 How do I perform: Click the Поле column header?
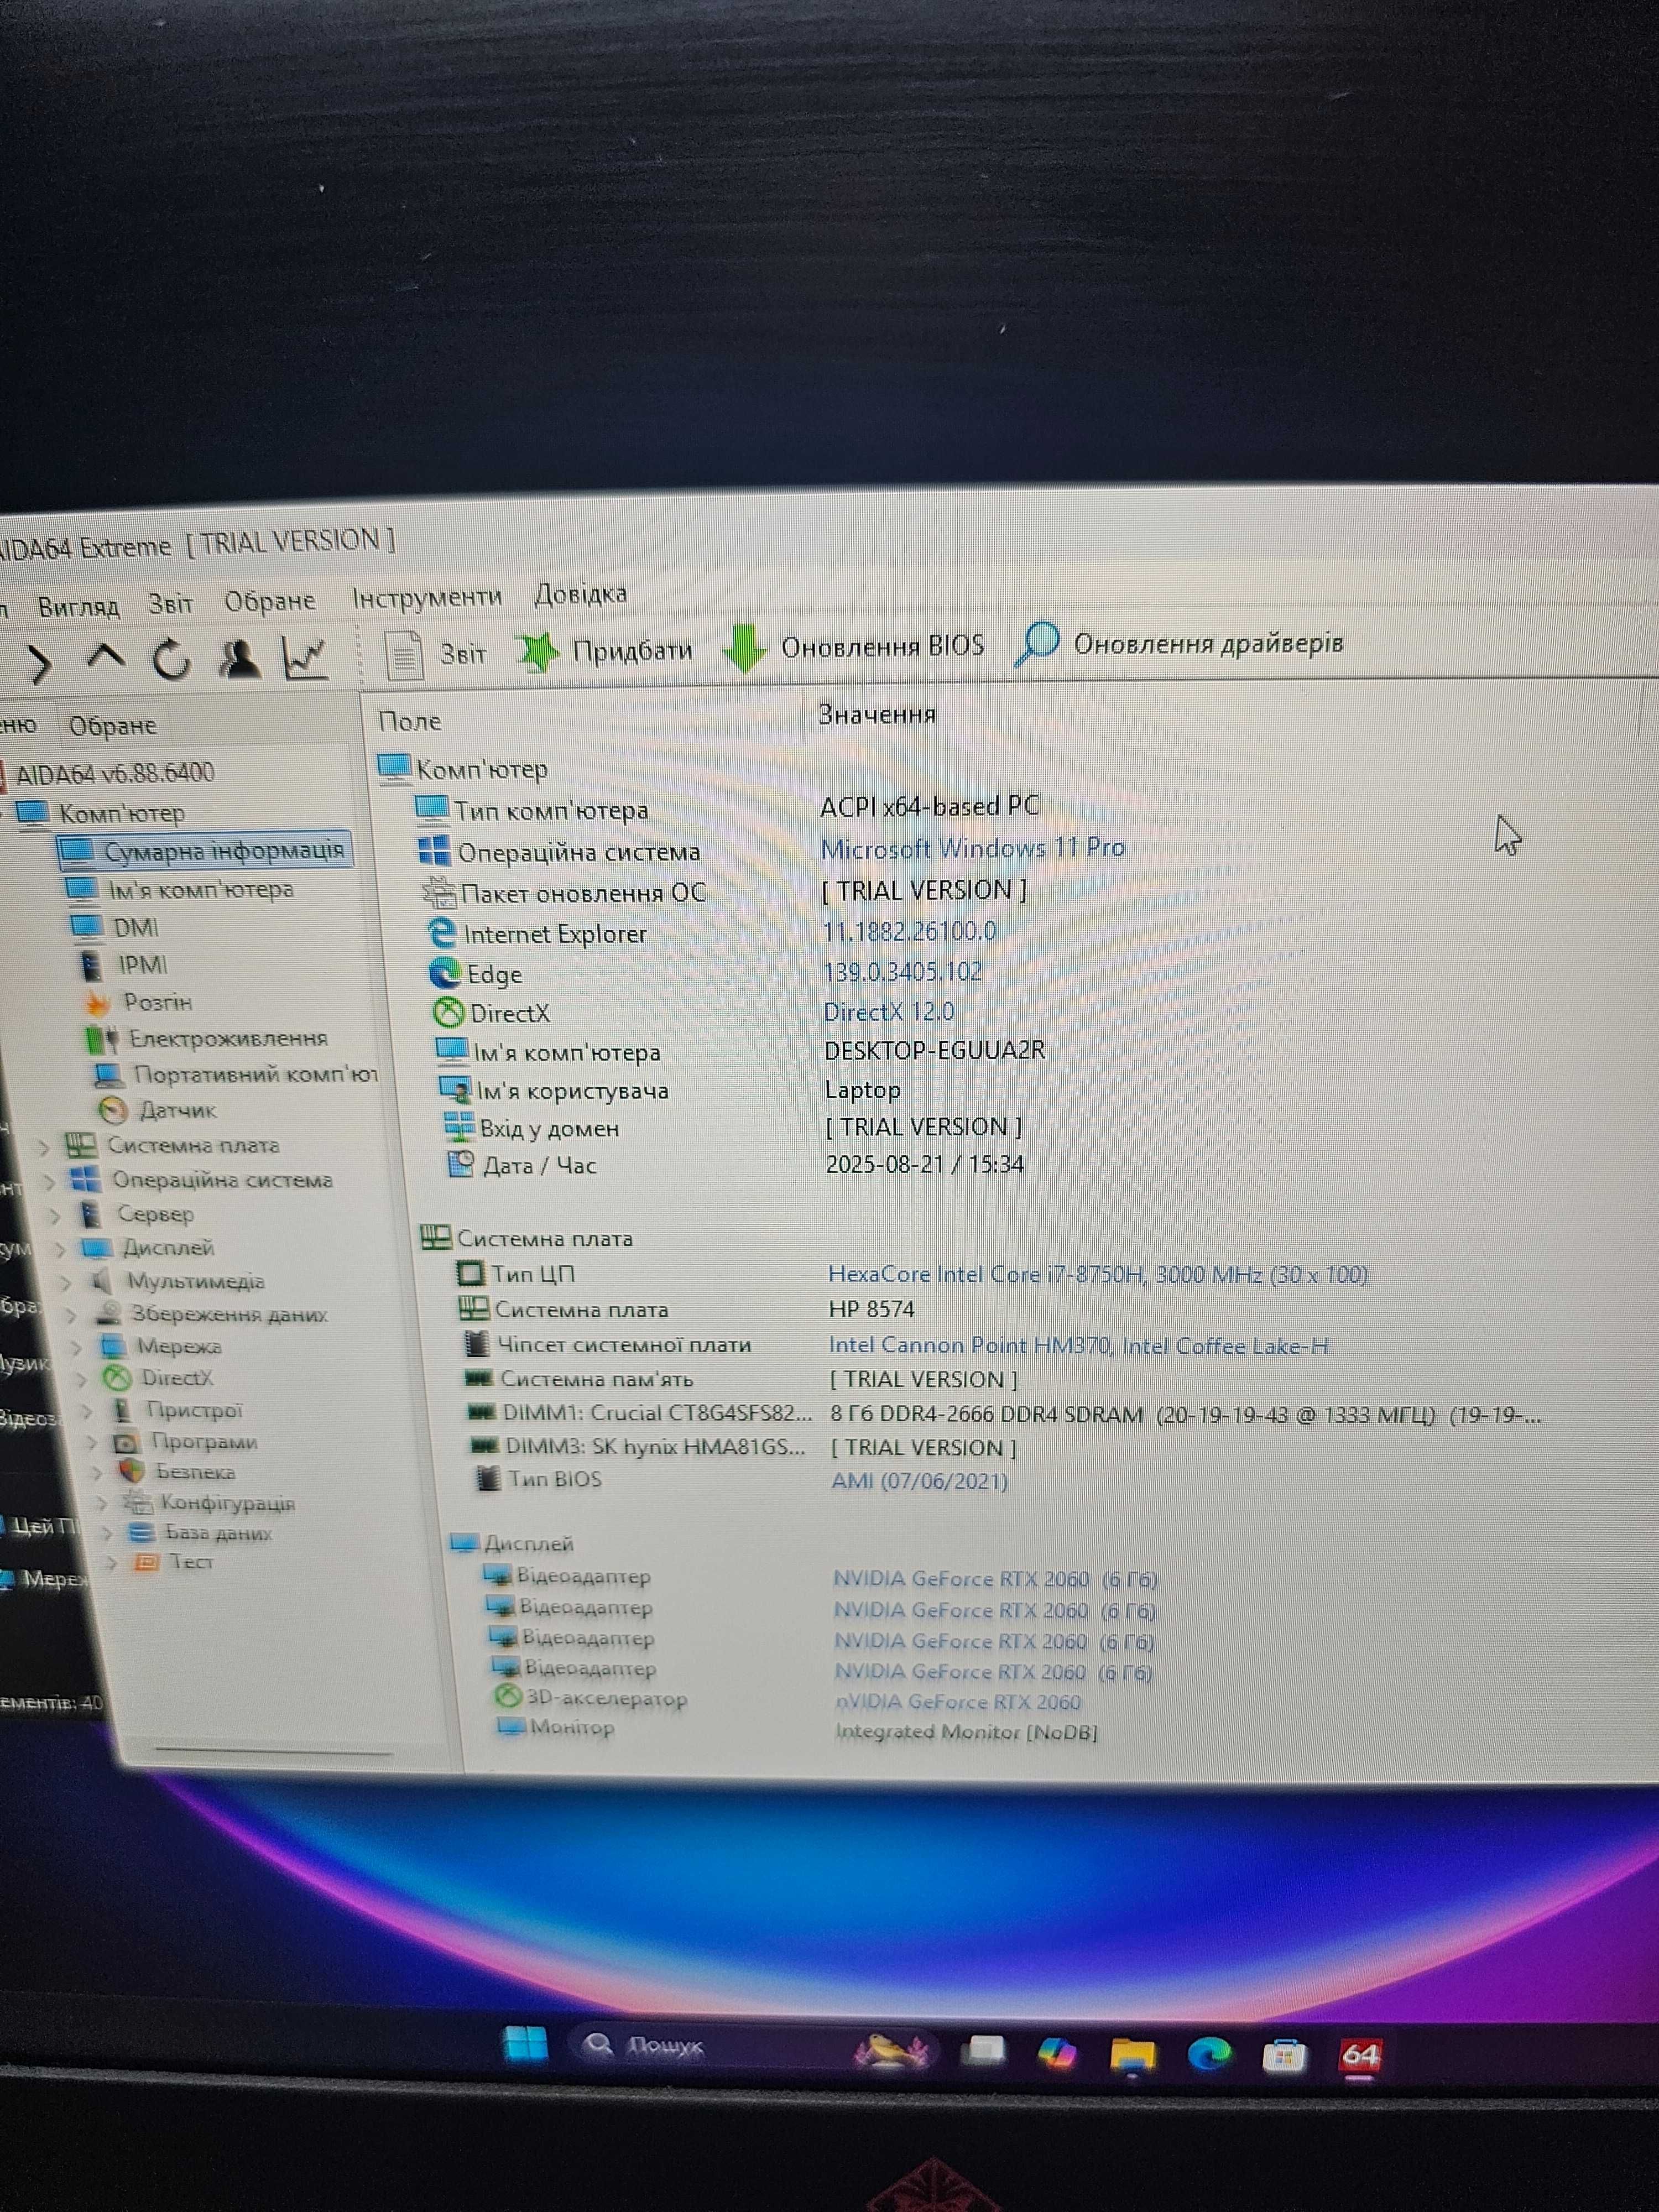pyautogui.click(x=409, y=721)
